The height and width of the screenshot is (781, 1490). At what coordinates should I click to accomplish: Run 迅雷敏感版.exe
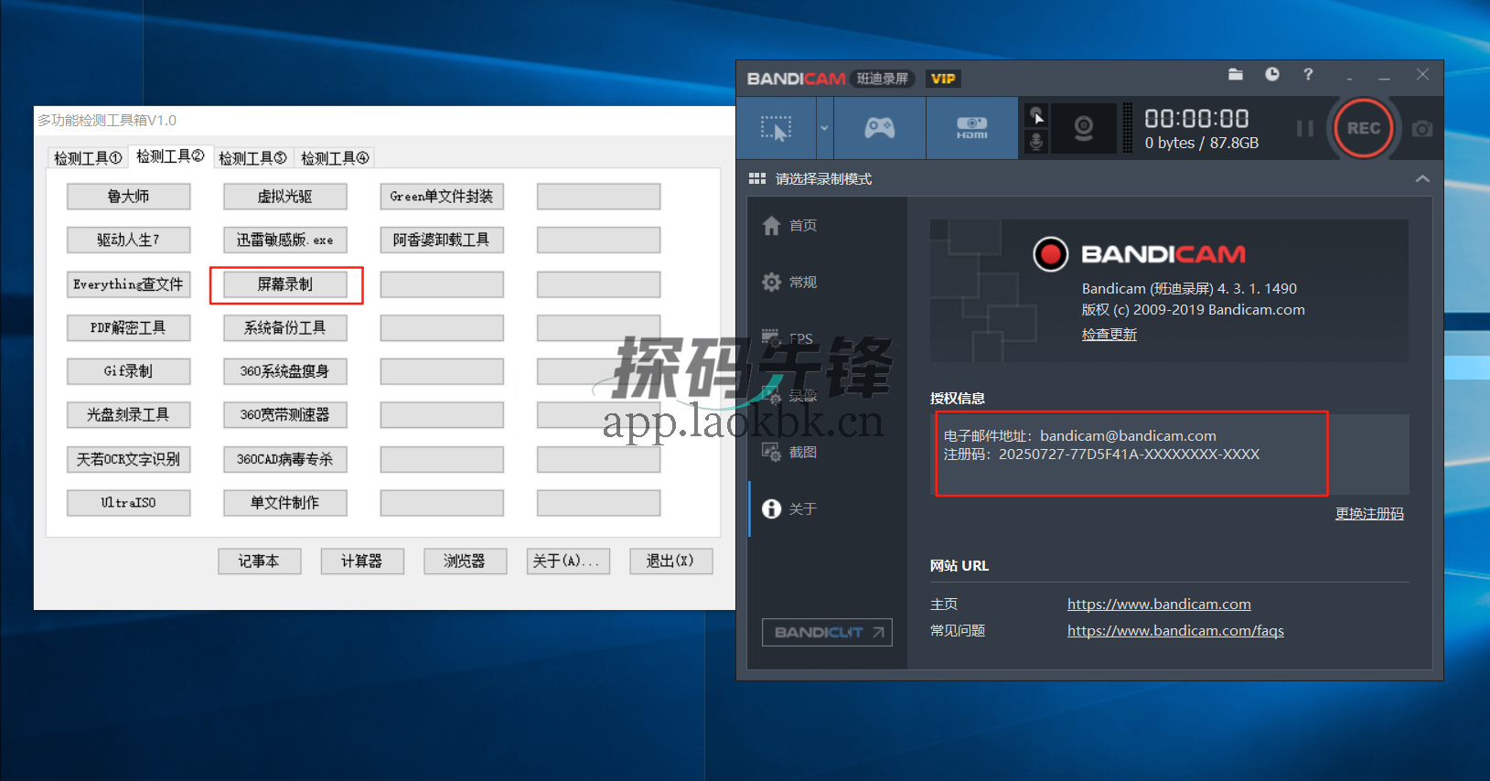click(285, 240)
